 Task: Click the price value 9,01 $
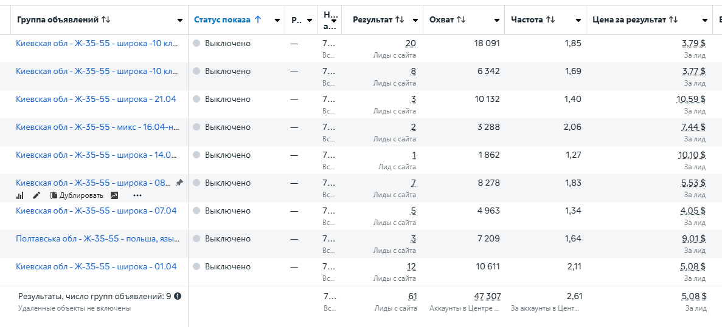[x=693, y=239]
